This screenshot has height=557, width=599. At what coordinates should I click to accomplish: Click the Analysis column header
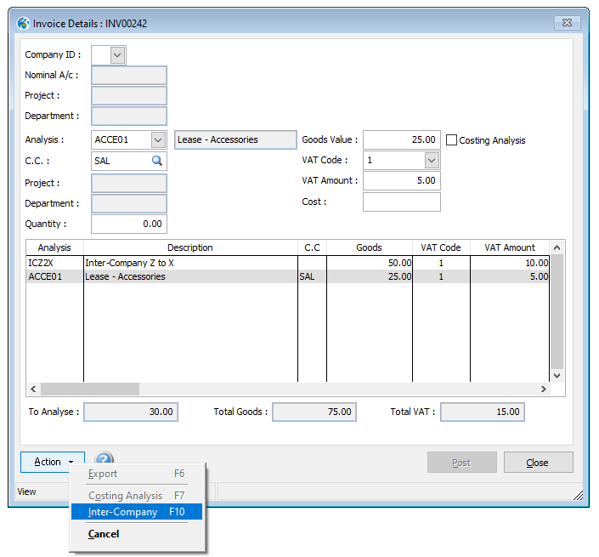pyautogui.click(x=54, y=247)
